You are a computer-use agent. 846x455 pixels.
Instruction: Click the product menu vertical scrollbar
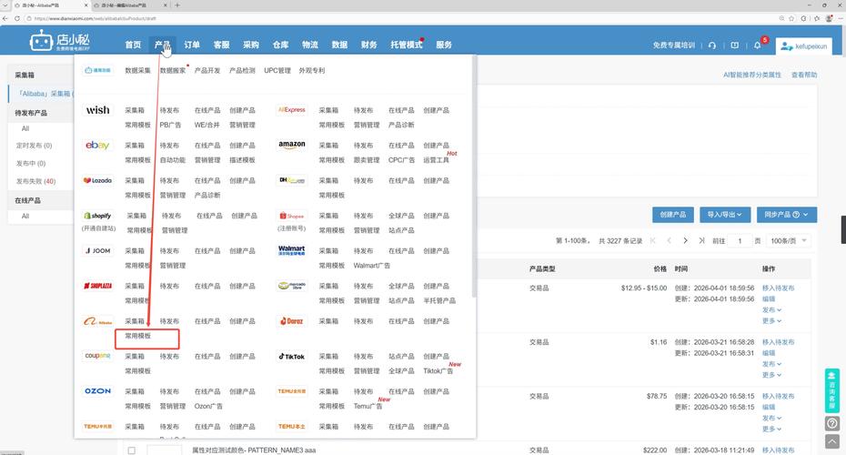coord(474,176)
